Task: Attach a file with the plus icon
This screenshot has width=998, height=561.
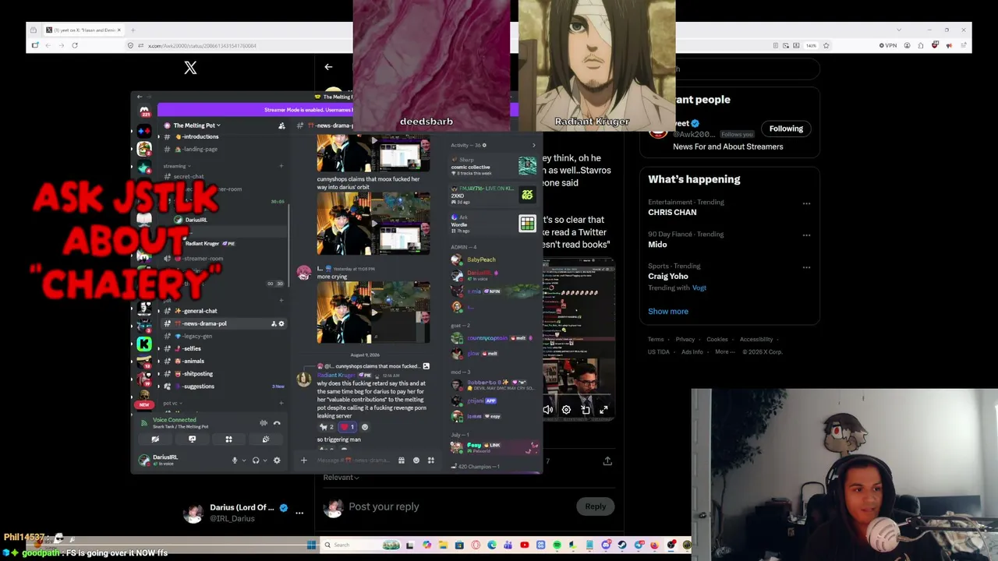Action: point(304,460)
